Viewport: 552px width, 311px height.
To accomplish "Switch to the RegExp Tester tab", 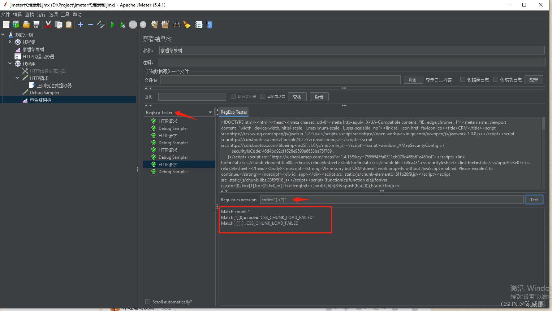I will 234,112.
